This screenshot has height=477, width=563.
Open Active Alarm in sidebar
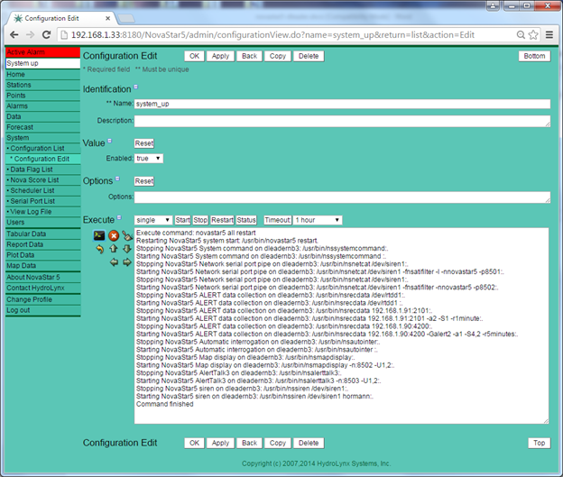(42, 52)
